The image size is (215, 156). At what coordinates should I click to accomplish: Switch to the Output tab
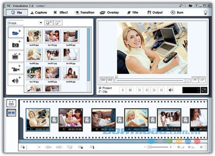click(x=155, y=13)
